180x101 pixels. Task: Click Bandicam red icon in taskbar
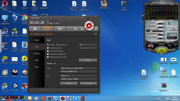click(63, 98)
